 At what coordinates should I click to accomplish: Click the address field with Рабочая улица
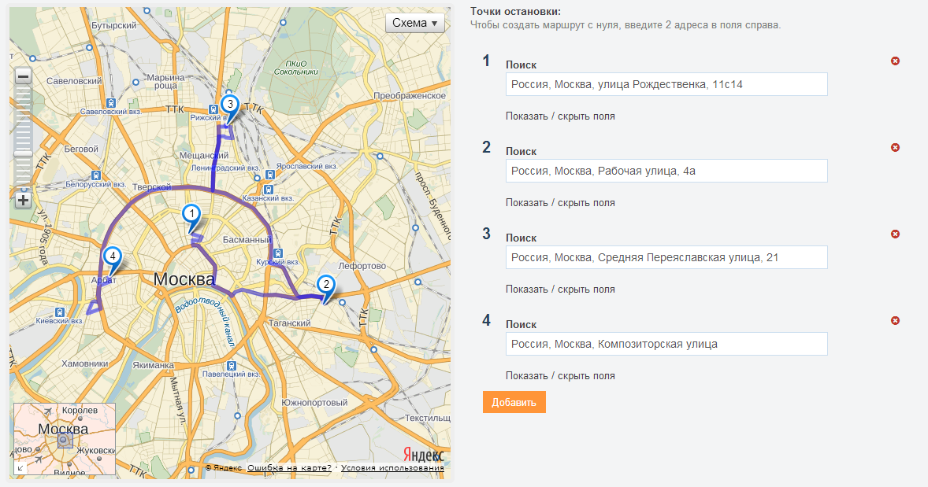tap(666, 171)
